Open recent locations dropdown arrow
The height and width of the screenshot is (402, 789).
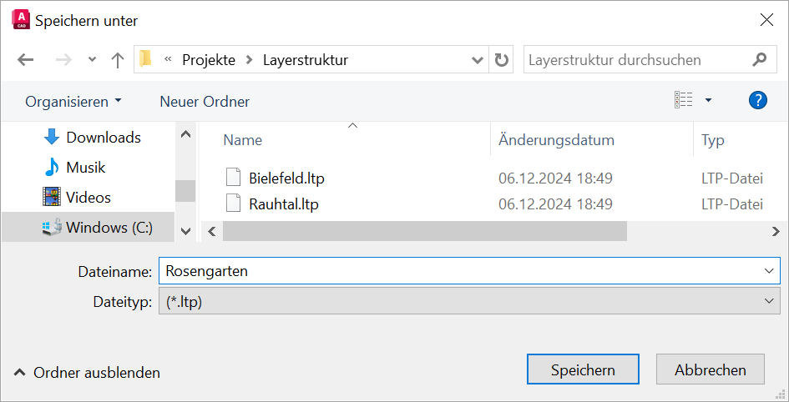[x=92, y=60]
